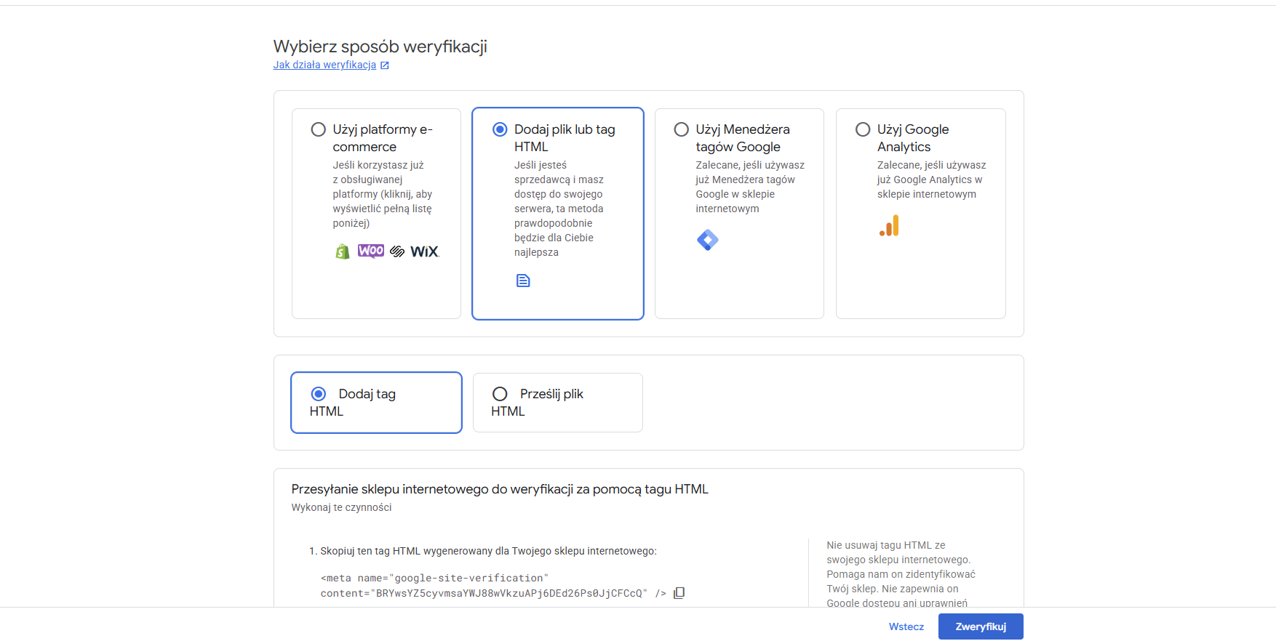The height and width of the screenshot is (641, 1276).
Task: Select the Użyj platformy e-commerce radio option
Action: [x=318, y=129]
